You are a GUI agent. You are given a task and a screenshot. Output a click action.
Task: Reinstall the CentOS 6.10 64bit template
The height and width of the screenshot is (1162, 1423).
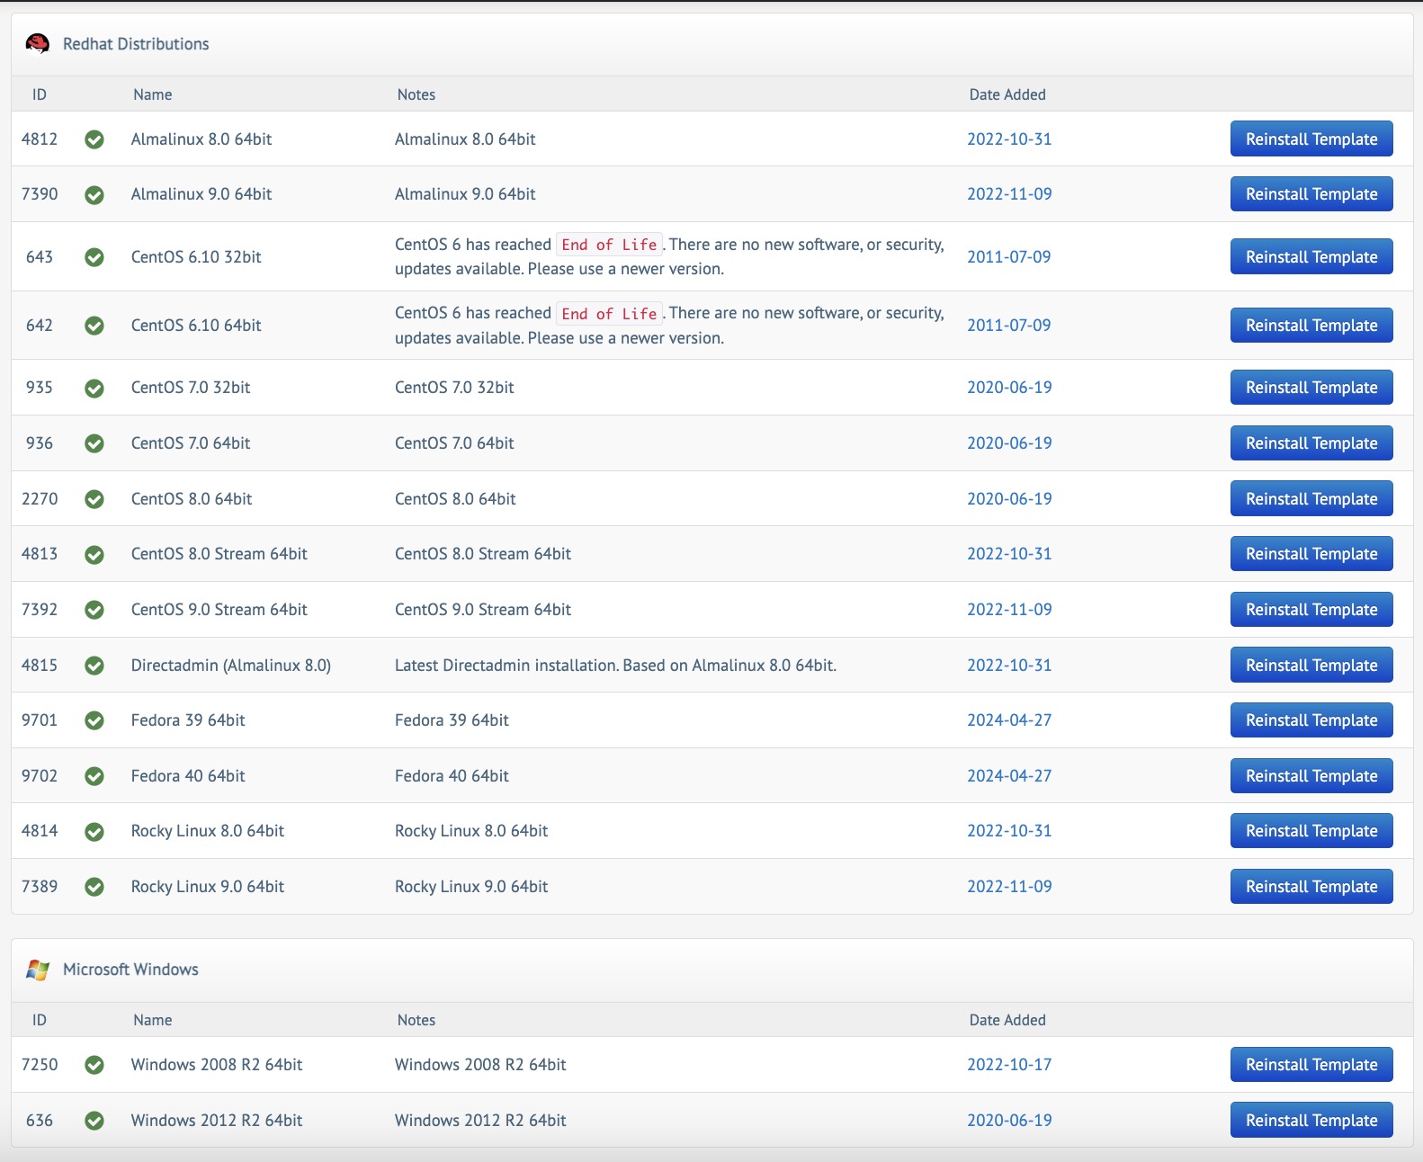(1311, 325)
